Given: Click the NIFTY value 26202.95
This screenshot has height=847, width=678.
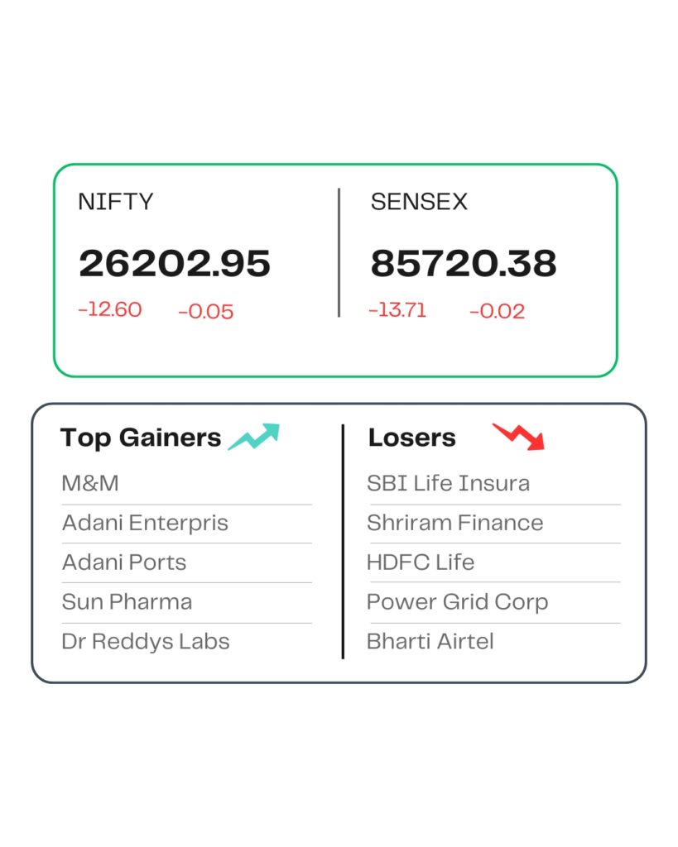Looking at the screenshot, I should pyautogui.click(x=175, y=263).
